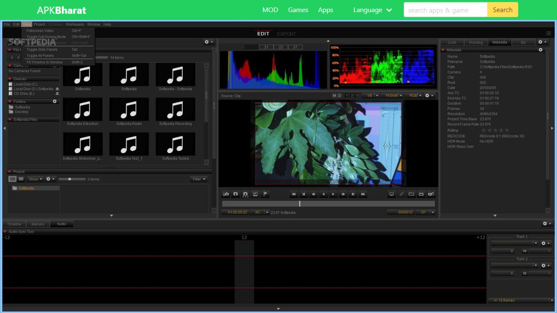
Task: Click the snapshot camera icon under the viewer
Action: click(235, 194)
